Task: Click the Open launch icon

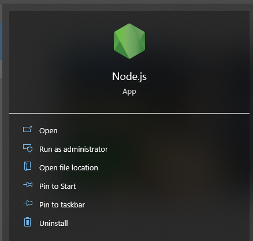Action: point(28,129)
